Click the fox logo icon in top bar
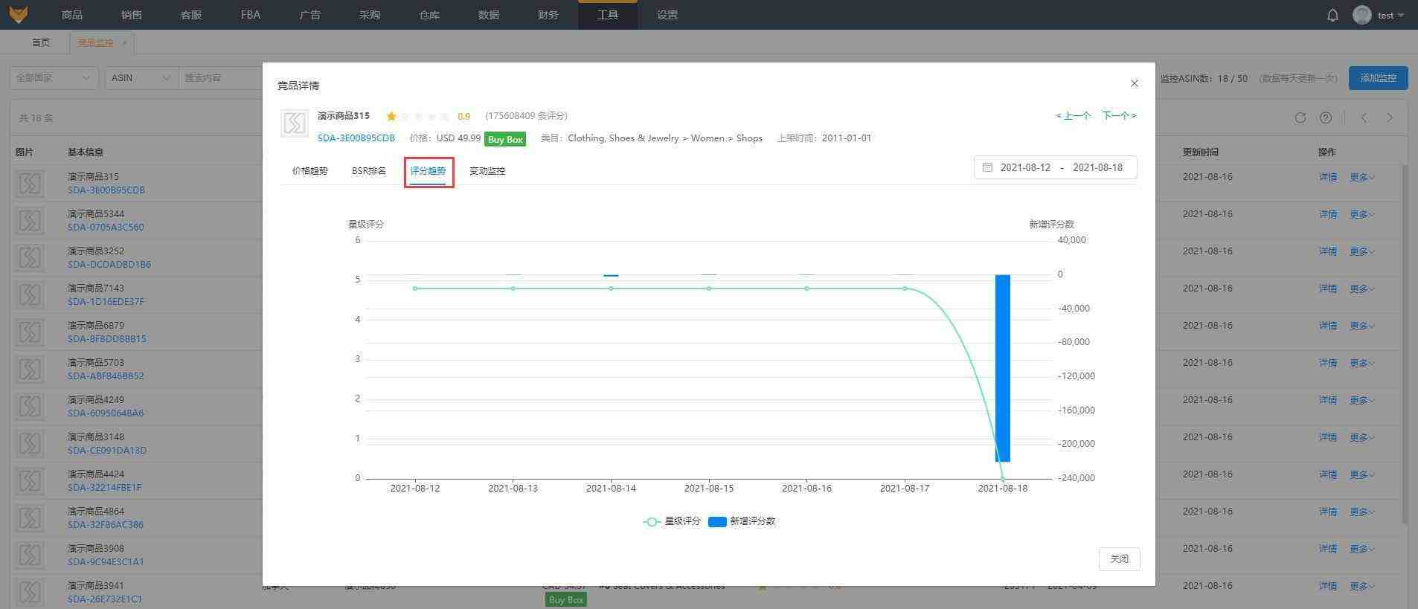 [x=18, y=14]
